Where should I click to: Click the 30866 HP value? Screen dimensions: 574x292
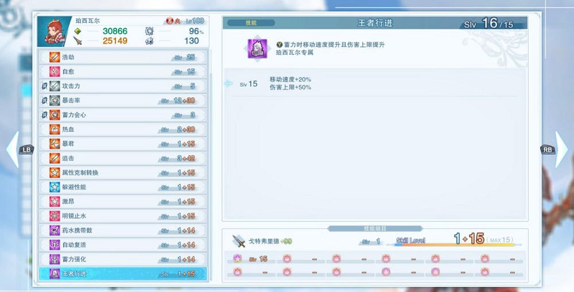click(115, 31)
